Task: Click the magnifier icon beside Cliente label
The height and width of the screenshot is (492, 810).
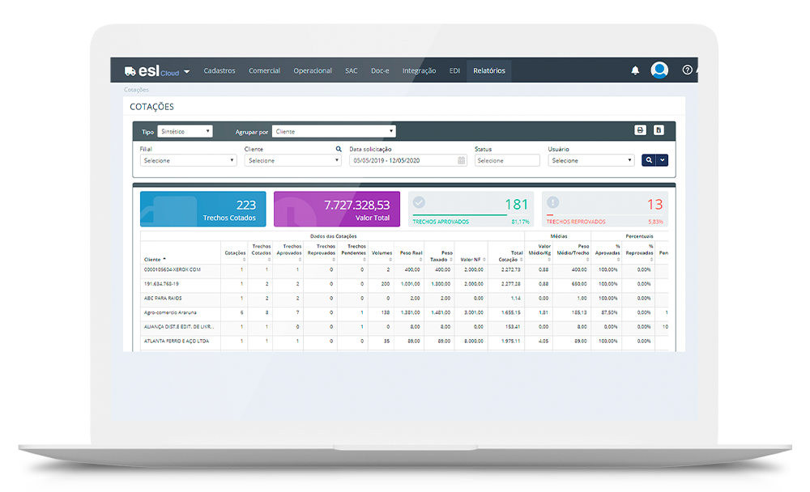Action: (x=339, y=149)
